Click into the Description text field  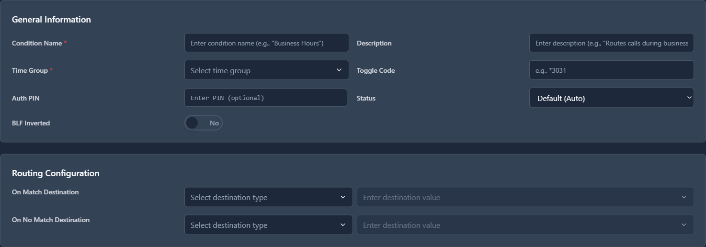[x=611, y=43]
